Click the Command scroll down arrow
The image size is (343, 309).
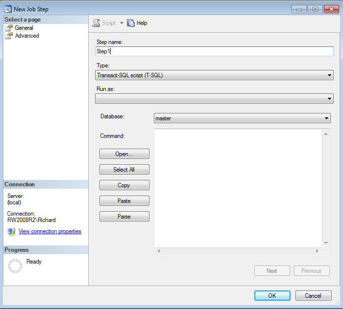[x=326, y=243]
